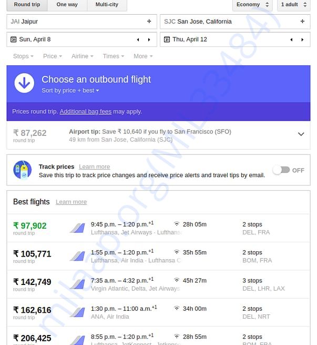Toggle Track prices switch on
The width and height of the screenshot is (317, 345).
coord(281,170)
